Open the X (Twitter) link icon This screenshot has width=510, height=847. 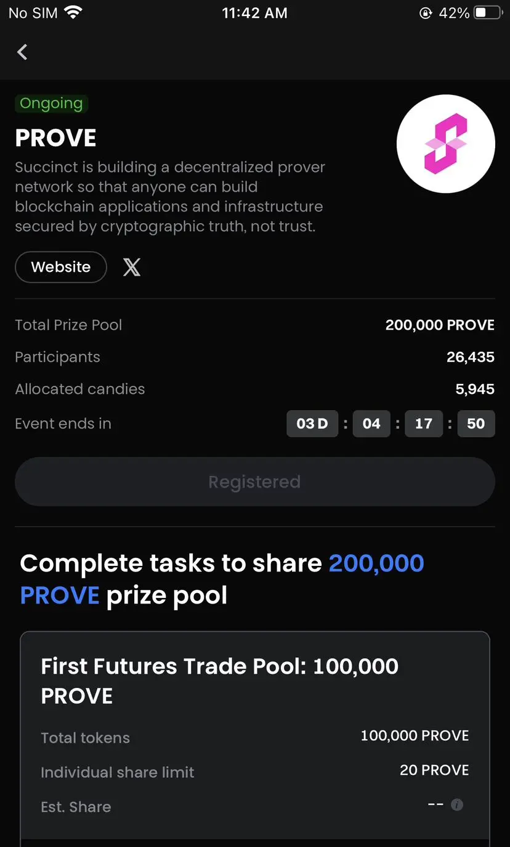click(x=132, y=267)
